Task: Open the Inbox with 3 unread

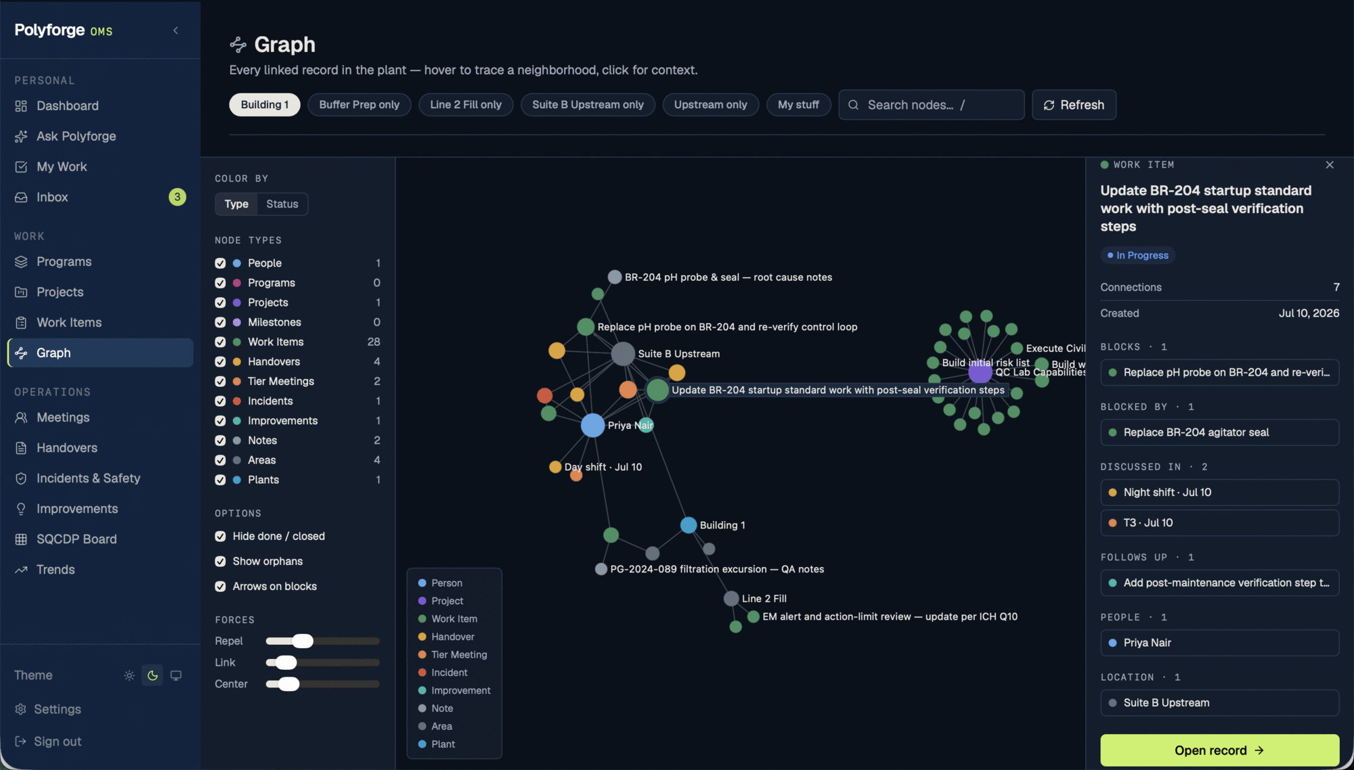Action: [100, 197]
